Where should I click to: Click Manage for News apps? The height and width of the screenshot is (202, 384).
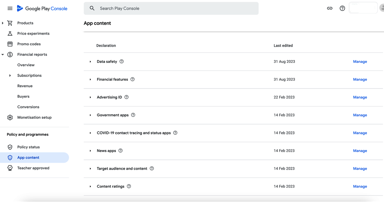click(360, 151)
